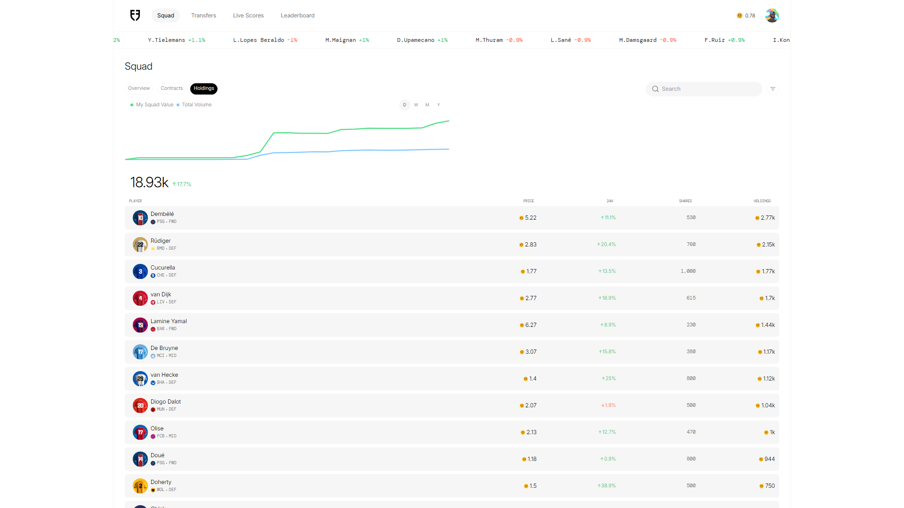Open the Leaderboard page
904x508 pixels.
[298, 16]
